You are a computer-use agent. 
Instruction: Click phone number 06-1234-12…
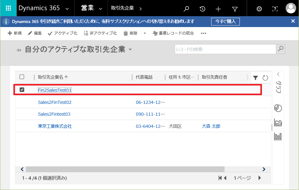[x=150, y=102]
